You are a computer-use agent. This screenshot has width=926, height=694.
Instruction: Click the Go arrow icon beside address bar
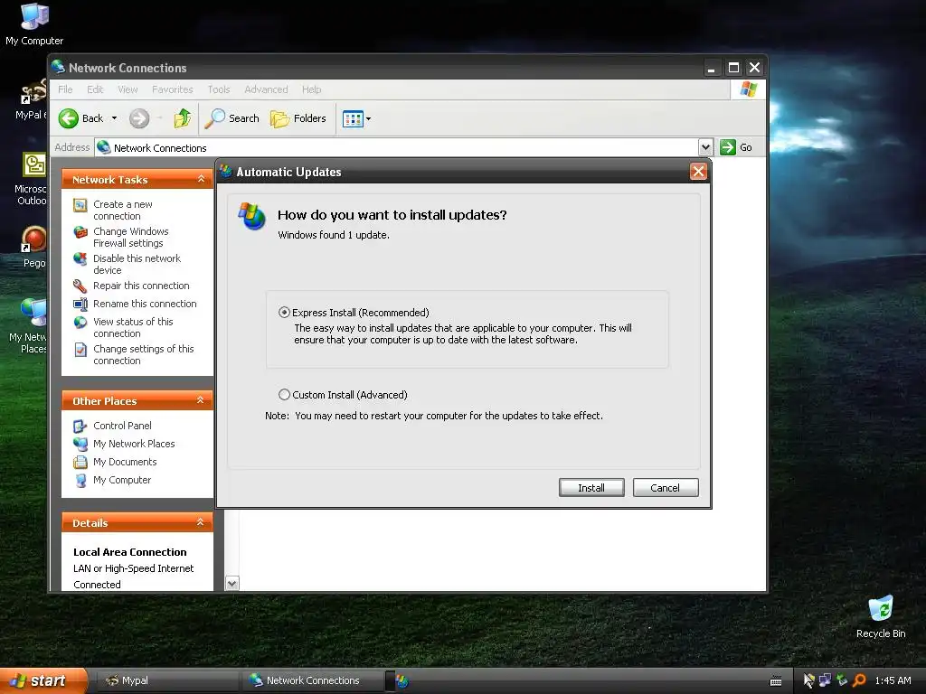coord(728,147)
